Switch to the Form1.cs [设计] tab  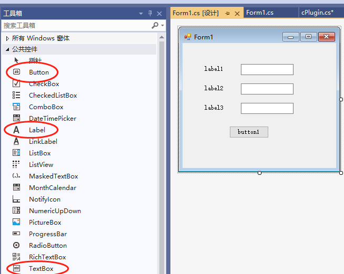pyautogui.click(x=196, y=13)
